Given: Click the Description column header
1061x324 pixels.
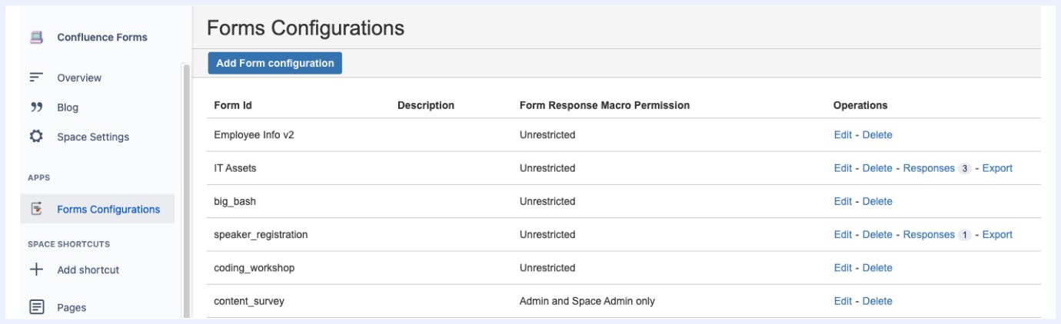Looking at the screenshot, I should [x=426, y=105].
